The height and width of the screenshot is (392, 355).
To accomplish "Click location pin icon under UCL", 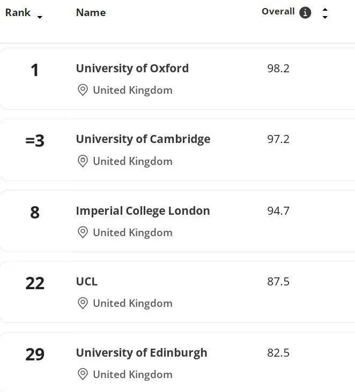I will 83,303.
